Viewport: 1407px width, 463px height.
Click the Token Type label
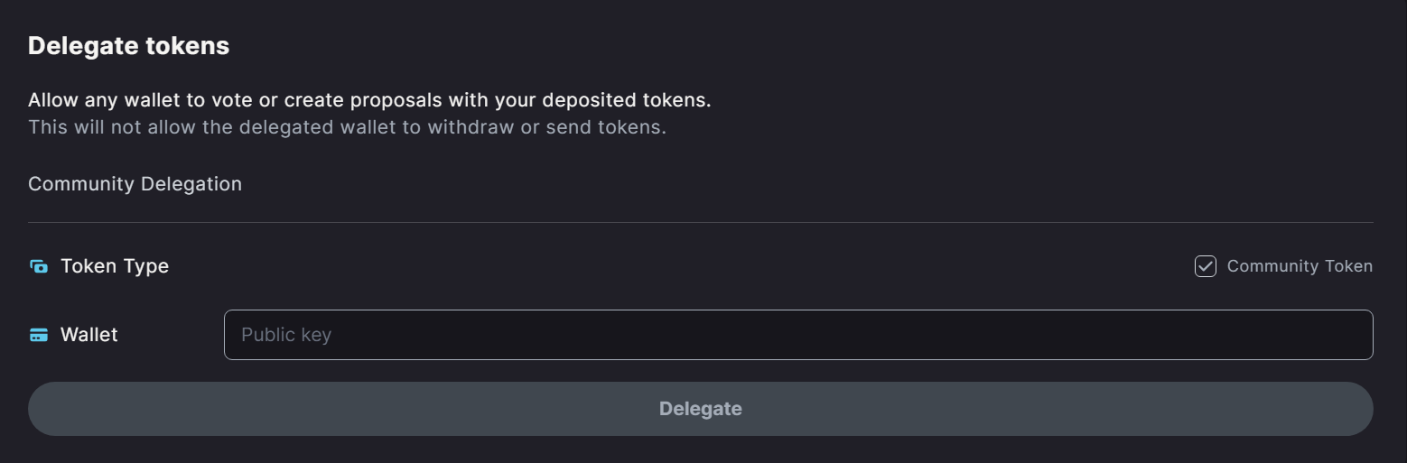click(115, 266)
